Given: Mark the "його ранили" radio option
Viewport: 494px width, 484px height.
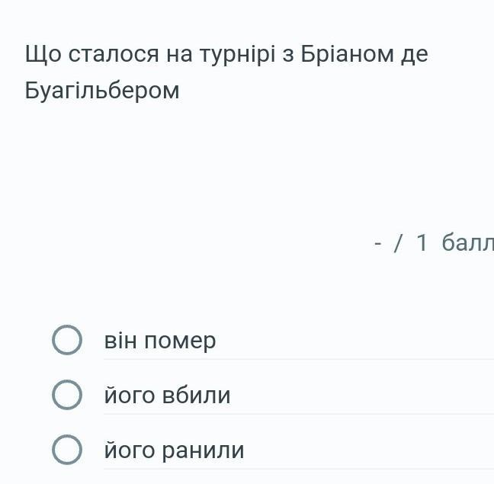Looking at the screenshot, I should coord(67,450).
